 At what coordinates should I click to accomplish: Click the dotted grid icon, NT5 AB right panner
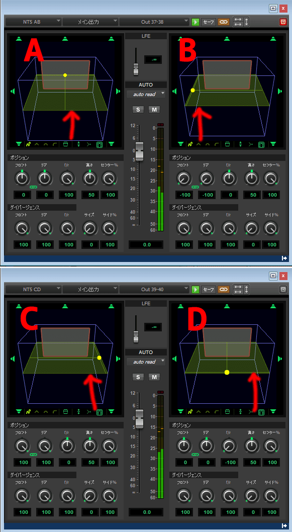pos(261,144)
